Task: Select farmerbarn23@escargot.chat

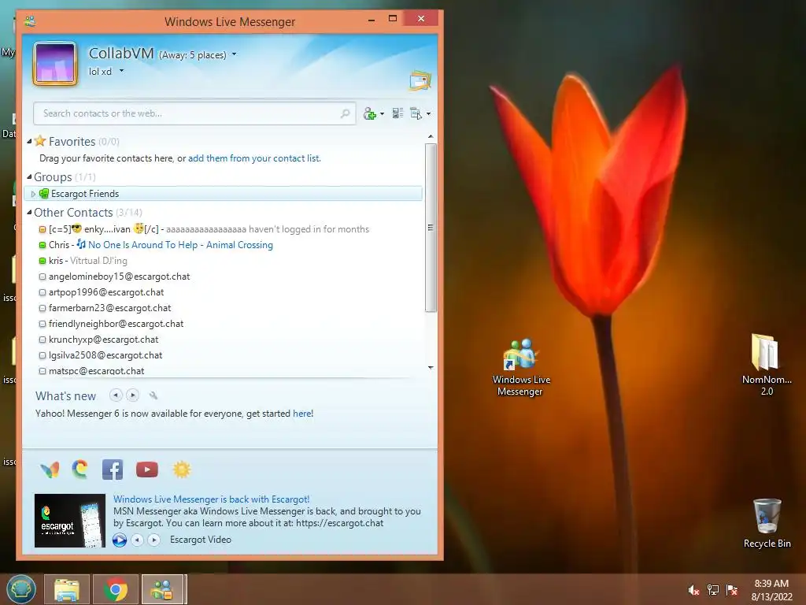Action: [224, 308]
